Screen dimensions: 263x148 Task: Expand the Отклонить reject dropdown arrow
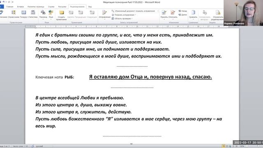click(173, 19)
